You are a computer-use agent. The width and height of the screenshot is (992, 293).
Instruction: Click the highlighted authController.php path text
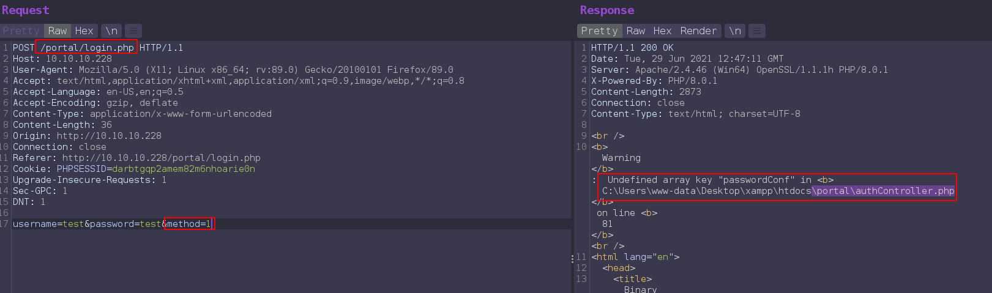(883, 191)
